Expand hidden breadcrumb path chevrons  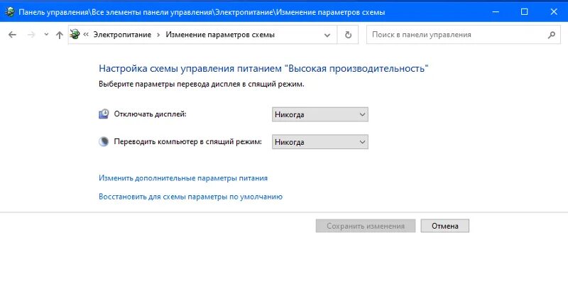pos(86,34)
